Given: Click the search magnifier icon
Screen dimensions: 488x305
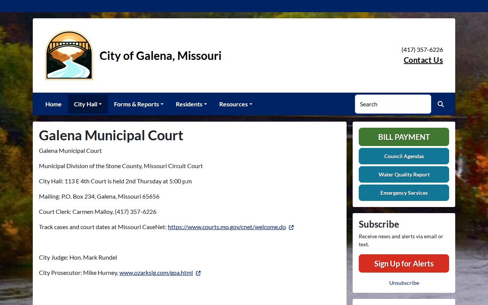Looking at the screenshot, I should click(441, 104).
